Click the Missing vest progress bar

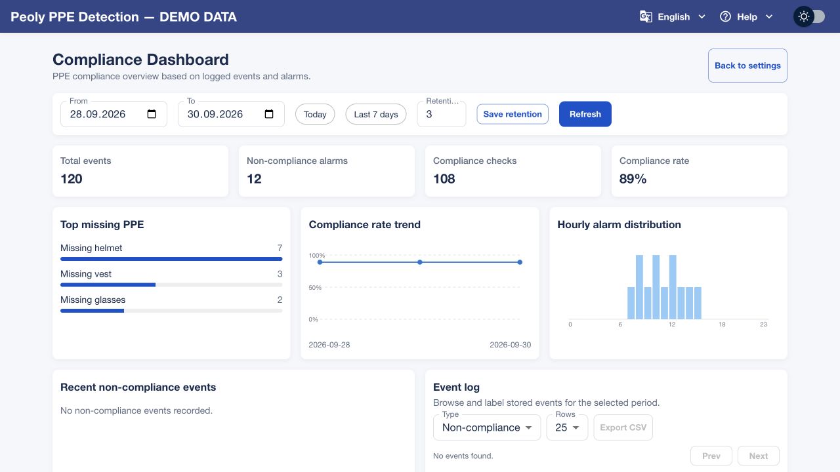171,285
